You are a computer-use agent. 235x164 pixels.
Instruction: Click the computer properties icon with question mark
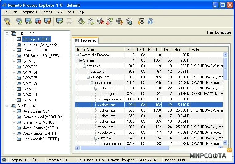[x=47, y=21]
